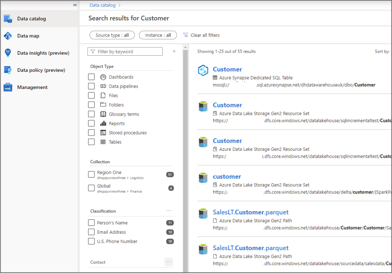
Task: Check the U.S. Phone Number checkbox
Action: [x=91, y=241]
